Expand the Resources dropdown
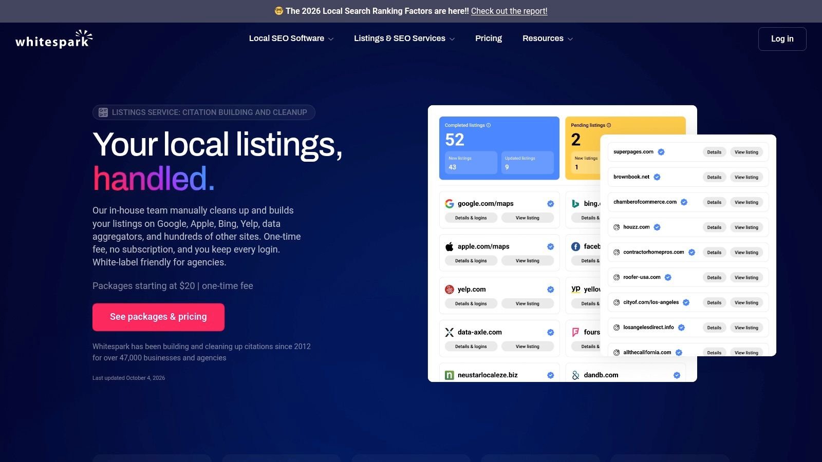The image size is (822, 462). tap(548, 38)
